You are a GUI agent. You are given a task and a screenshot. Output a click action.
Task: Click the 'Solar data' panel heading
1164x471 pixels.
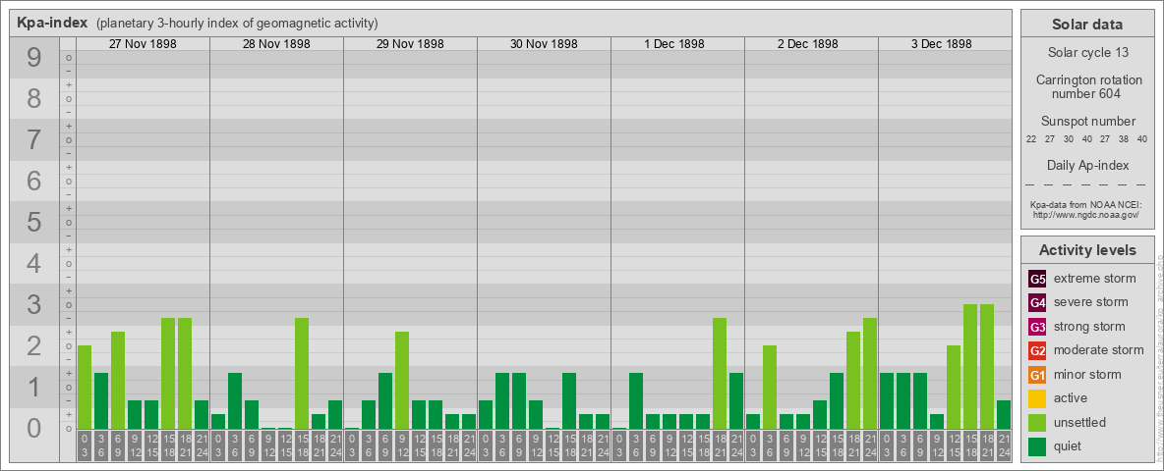point(1087,25)
